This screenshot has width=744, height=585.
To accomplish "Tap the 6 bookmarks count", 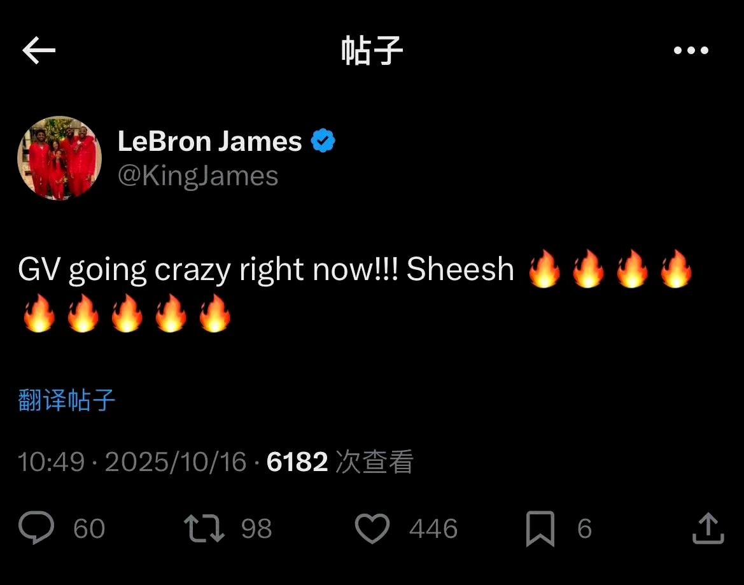I will (x=584, y=528).
